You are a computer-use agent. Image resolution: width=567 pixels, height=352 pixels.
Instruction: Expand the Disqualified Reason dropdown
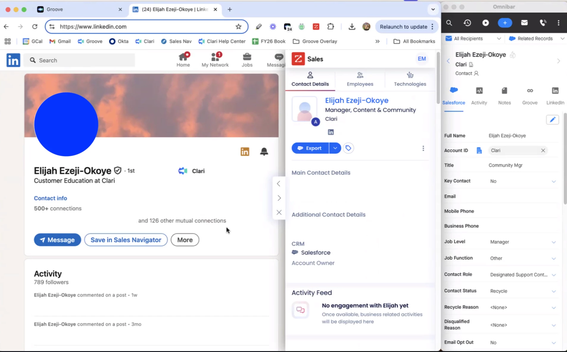(x=554, y=325)
